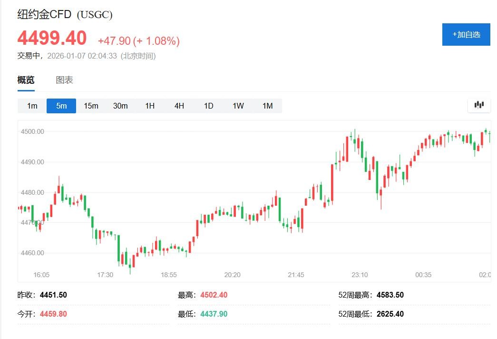497x339 pixels.
Task: Click the current price 4499.40
Action: coord(52,38)
